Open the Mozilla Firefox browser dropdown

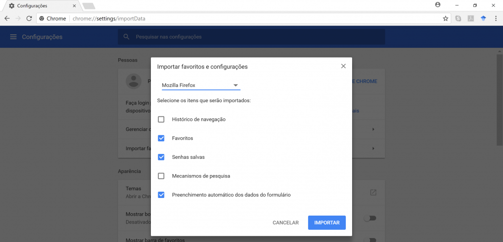click(201, 86)
